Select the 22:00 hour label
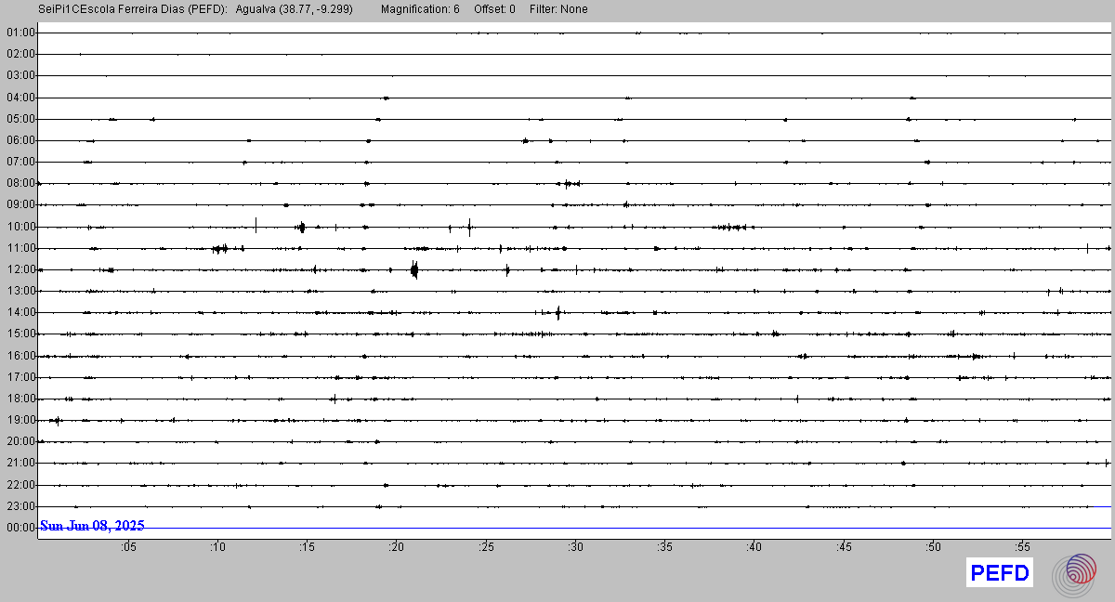This screenshot has width=1115, height=602. tap(20, 485)
